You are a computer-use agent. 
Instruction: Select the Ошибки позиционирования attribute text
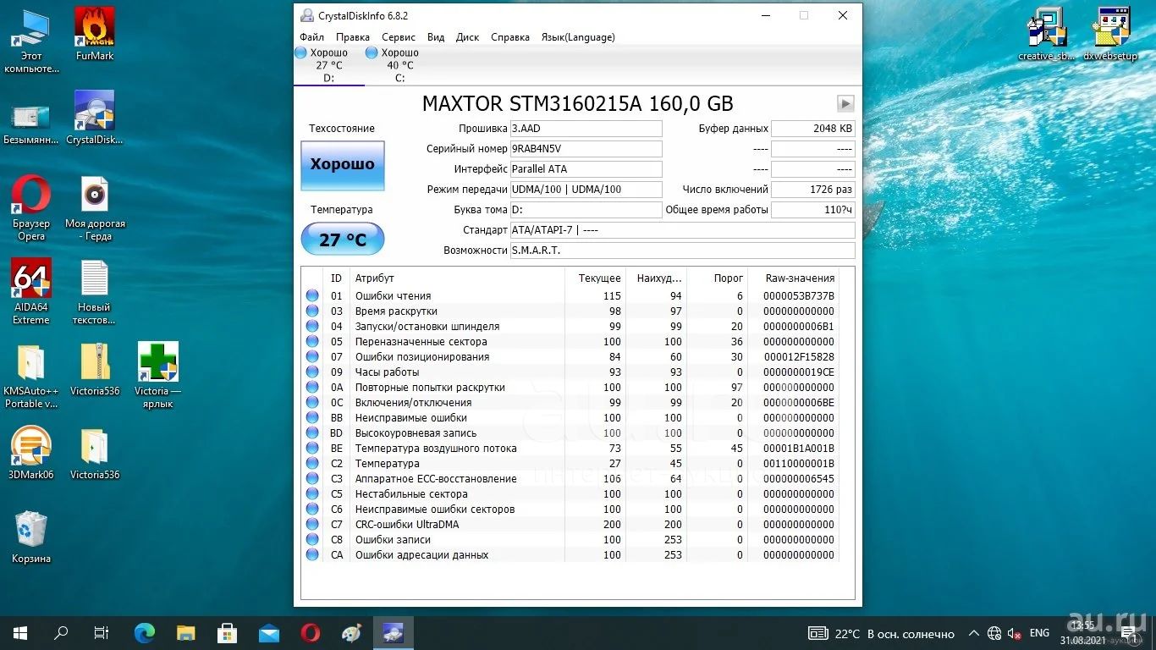click(422, 357)
